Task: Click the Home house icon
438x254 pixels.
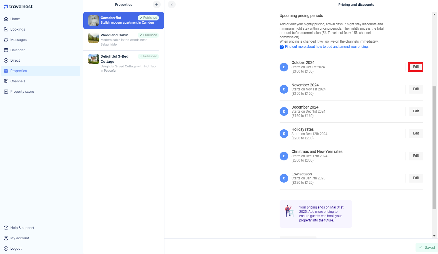Action: 6,19
